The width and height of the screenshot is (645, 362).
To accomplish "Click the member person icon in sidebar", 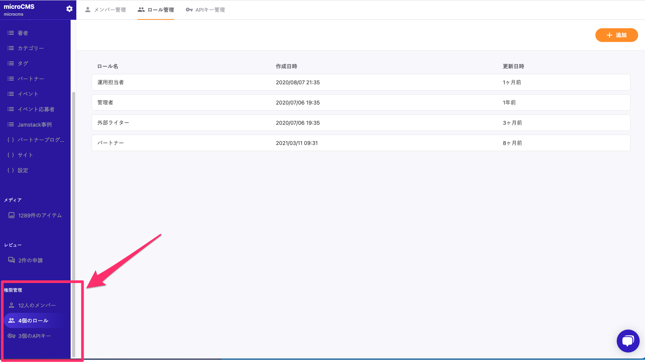I will (11, 306).
